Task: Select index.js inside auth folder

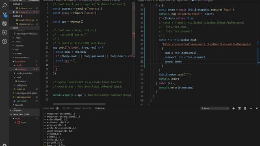Action: point(22,69)
